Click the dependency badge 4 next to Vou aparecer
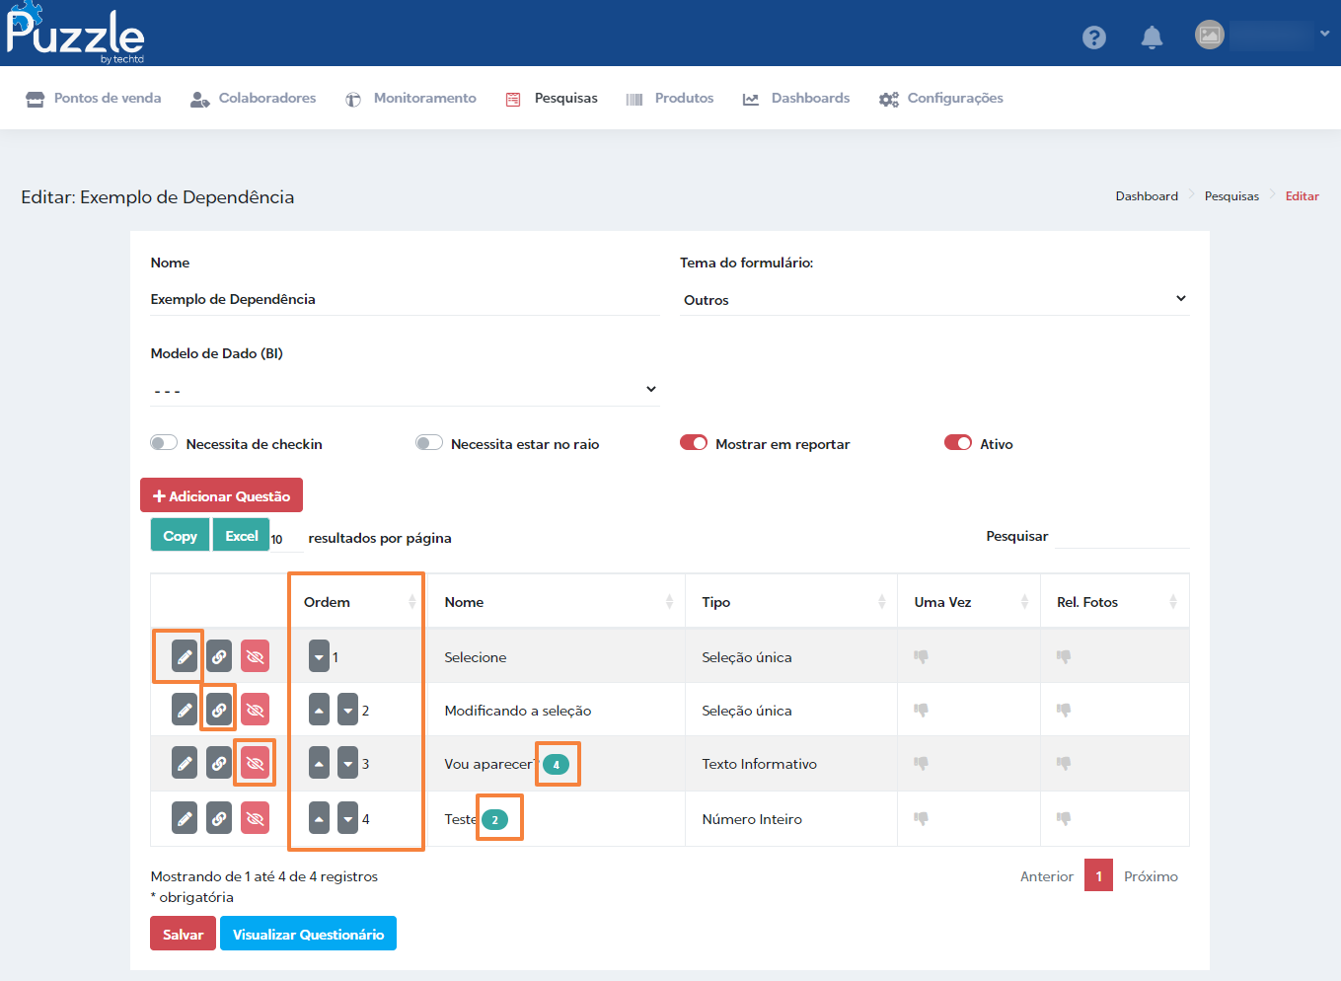The image size is (1341, 981). tap(556, 765)
